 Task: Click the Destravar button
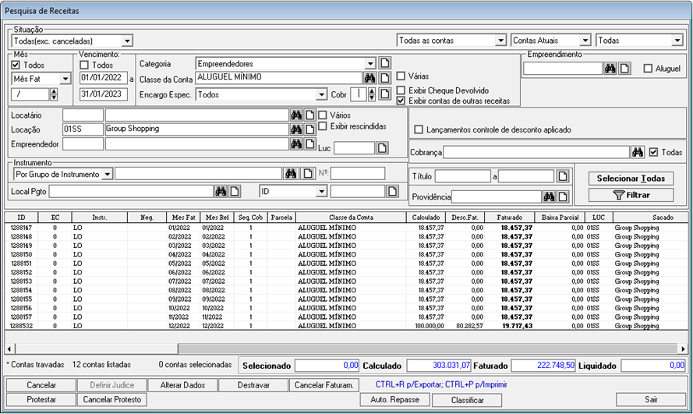253,385
